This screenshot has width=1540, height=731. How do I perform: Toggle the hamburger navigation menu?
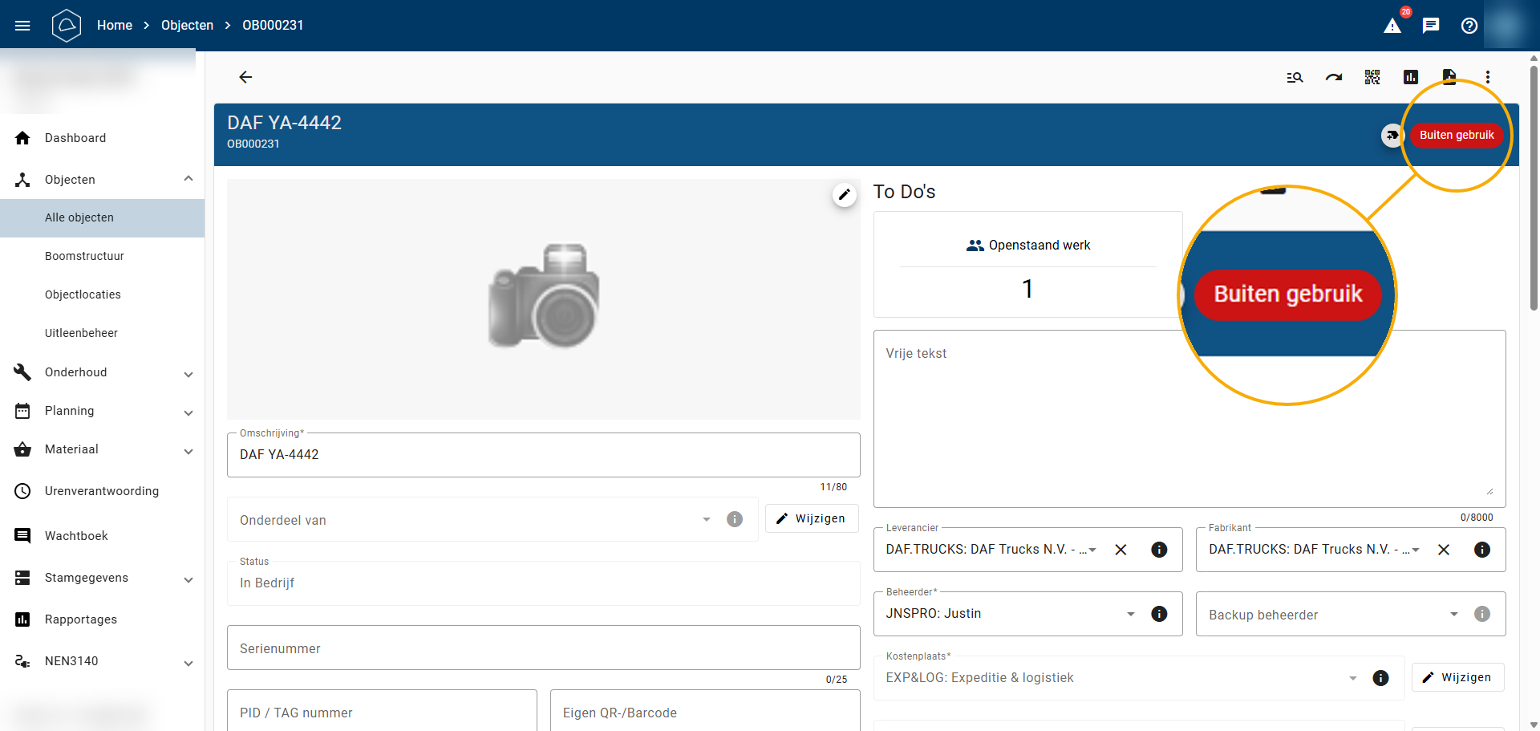point(22,26)
